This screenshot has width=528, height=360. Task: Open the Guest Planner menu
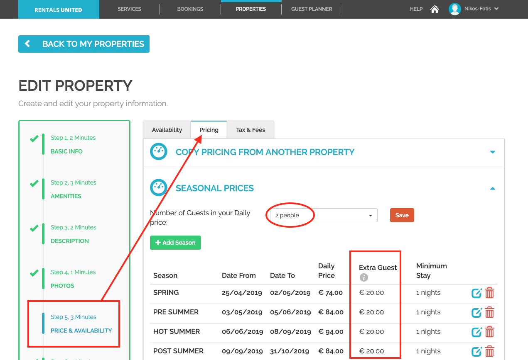[312, 9]
